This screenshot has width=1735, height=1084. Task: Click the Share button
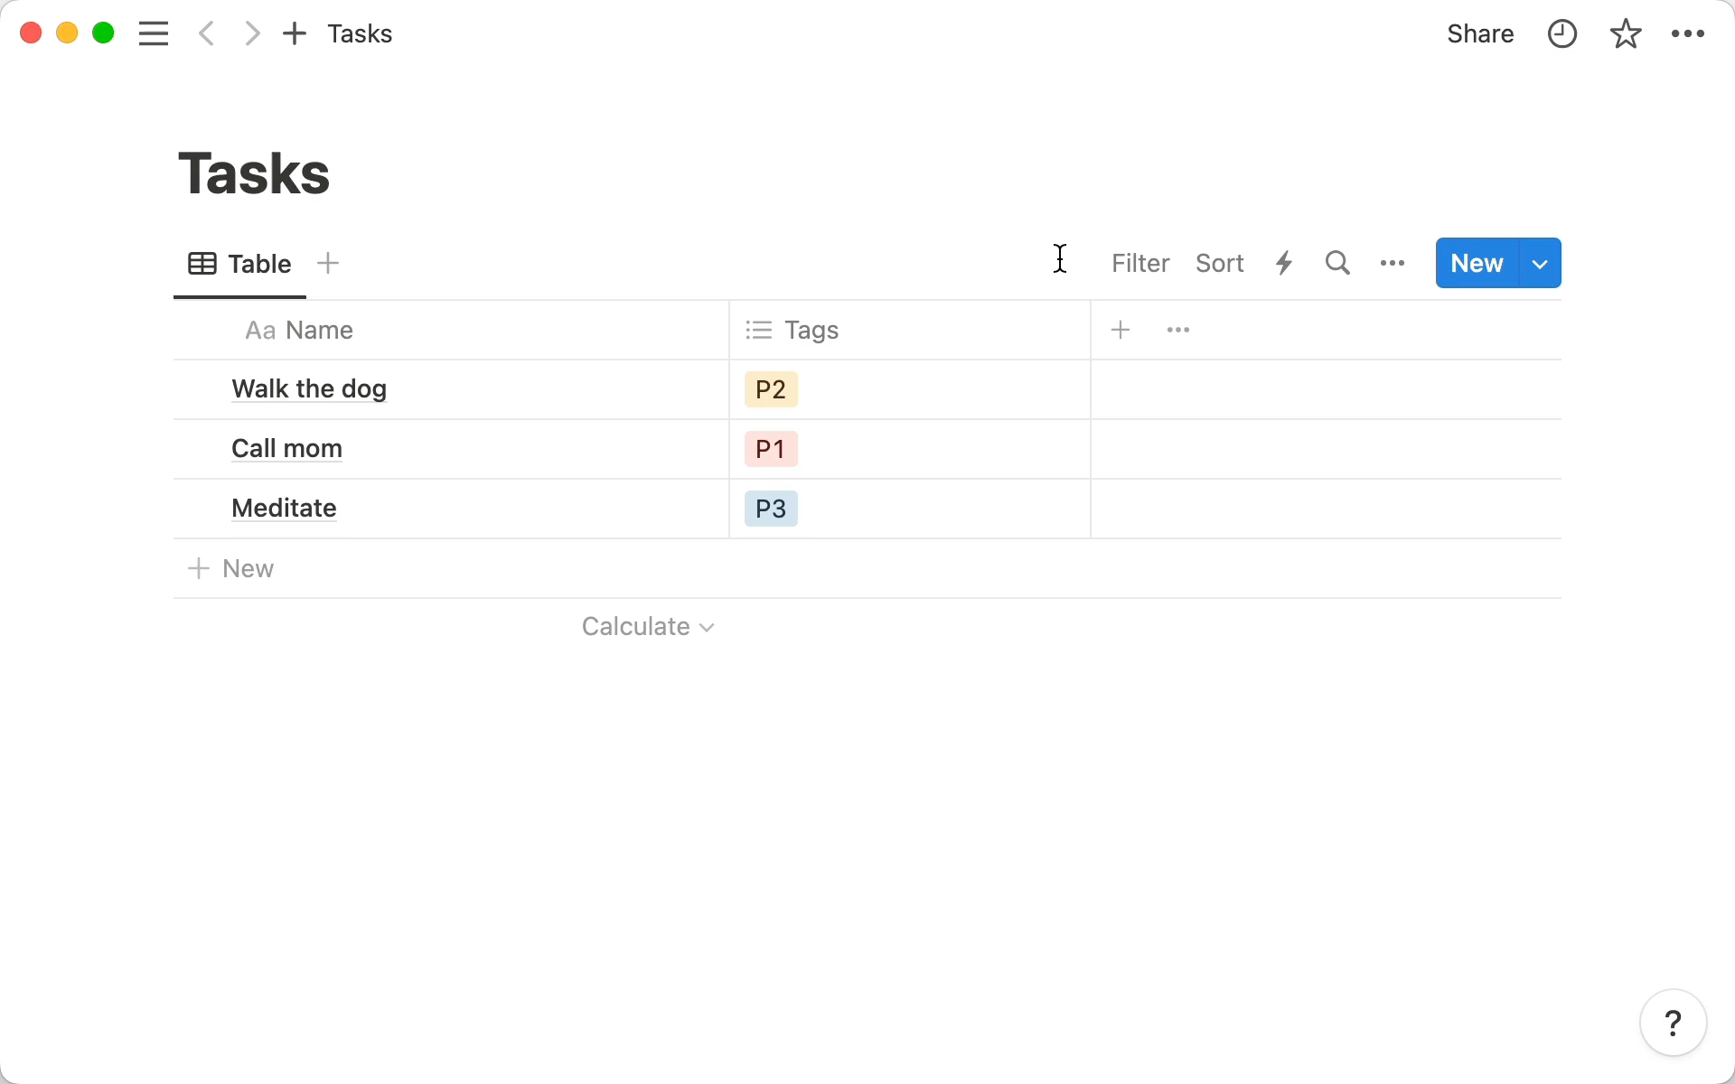tap(1480, 33)
